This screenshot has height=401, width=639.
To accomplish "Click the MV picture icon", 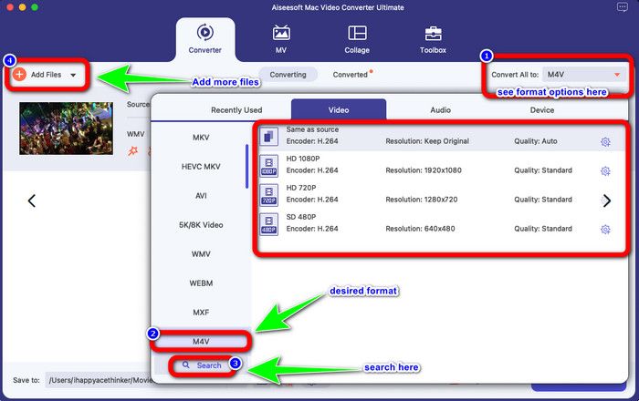I will coord(281,33).
